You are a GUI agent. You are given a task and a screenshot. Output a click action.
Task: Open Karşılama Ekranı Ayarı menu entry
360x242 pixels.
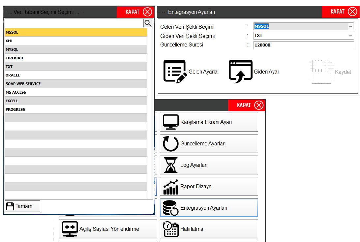pyautogui.click(x=209, y=122)
